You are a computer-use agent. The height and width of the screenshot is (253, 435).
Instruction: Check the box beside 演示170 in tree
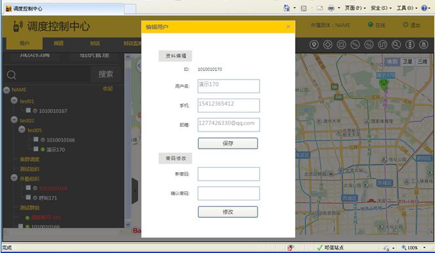[x=35, y=149]
